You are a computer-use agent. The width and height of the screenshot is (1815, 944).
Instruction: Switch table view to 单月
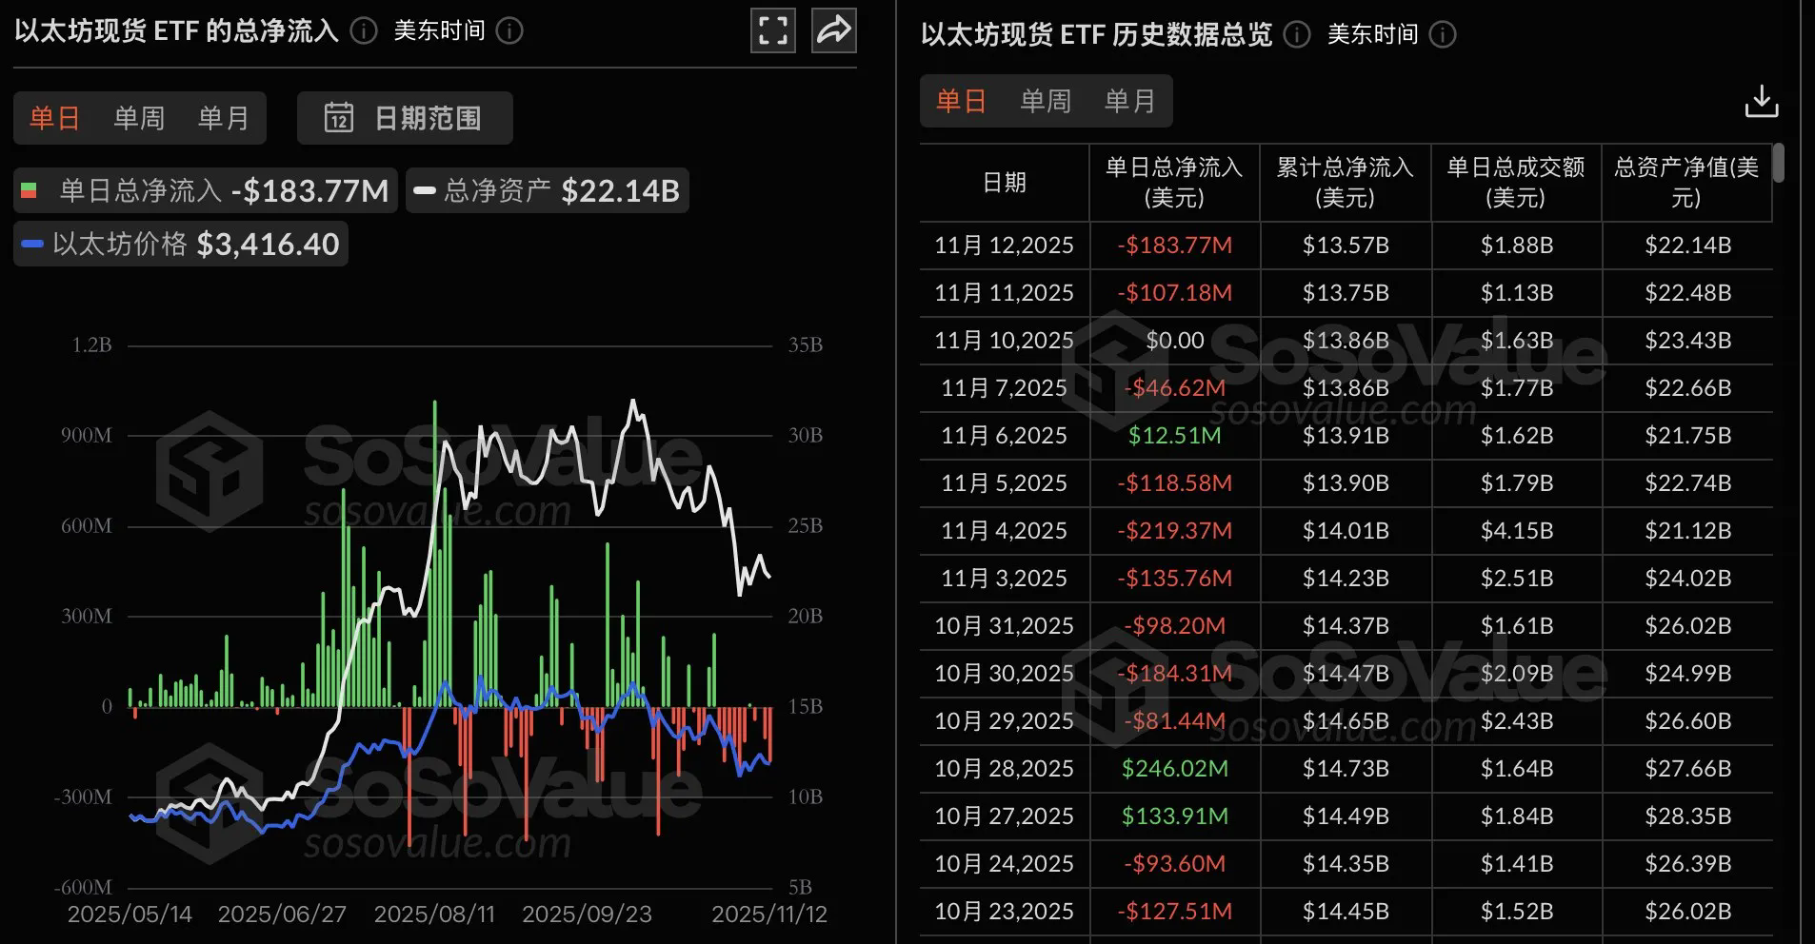point(1129,101)
